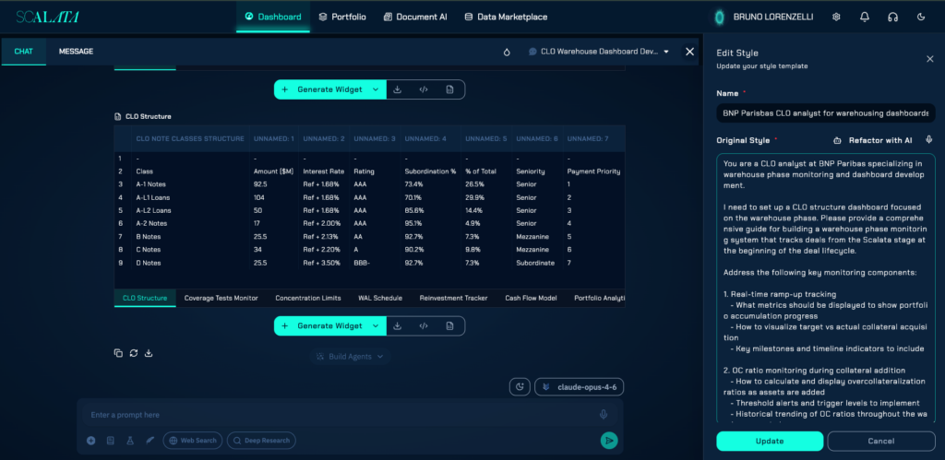
Task: Click the send prompt arrow icon
Action: click(609, 441)
